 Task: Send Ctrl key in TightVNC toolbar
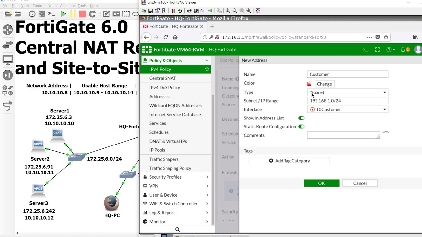pos(203,11)
